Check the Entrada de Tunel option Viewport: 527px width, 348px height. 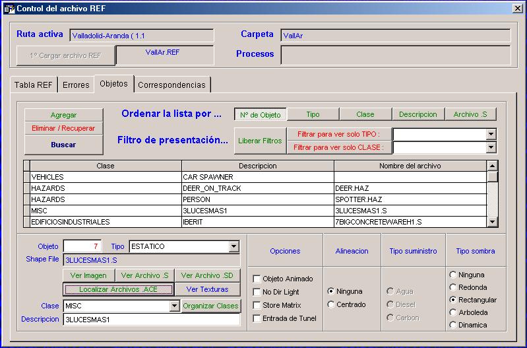click(x=257, y=318)
